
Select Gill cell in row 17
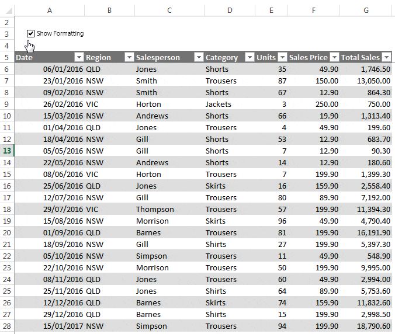point(169,197)
